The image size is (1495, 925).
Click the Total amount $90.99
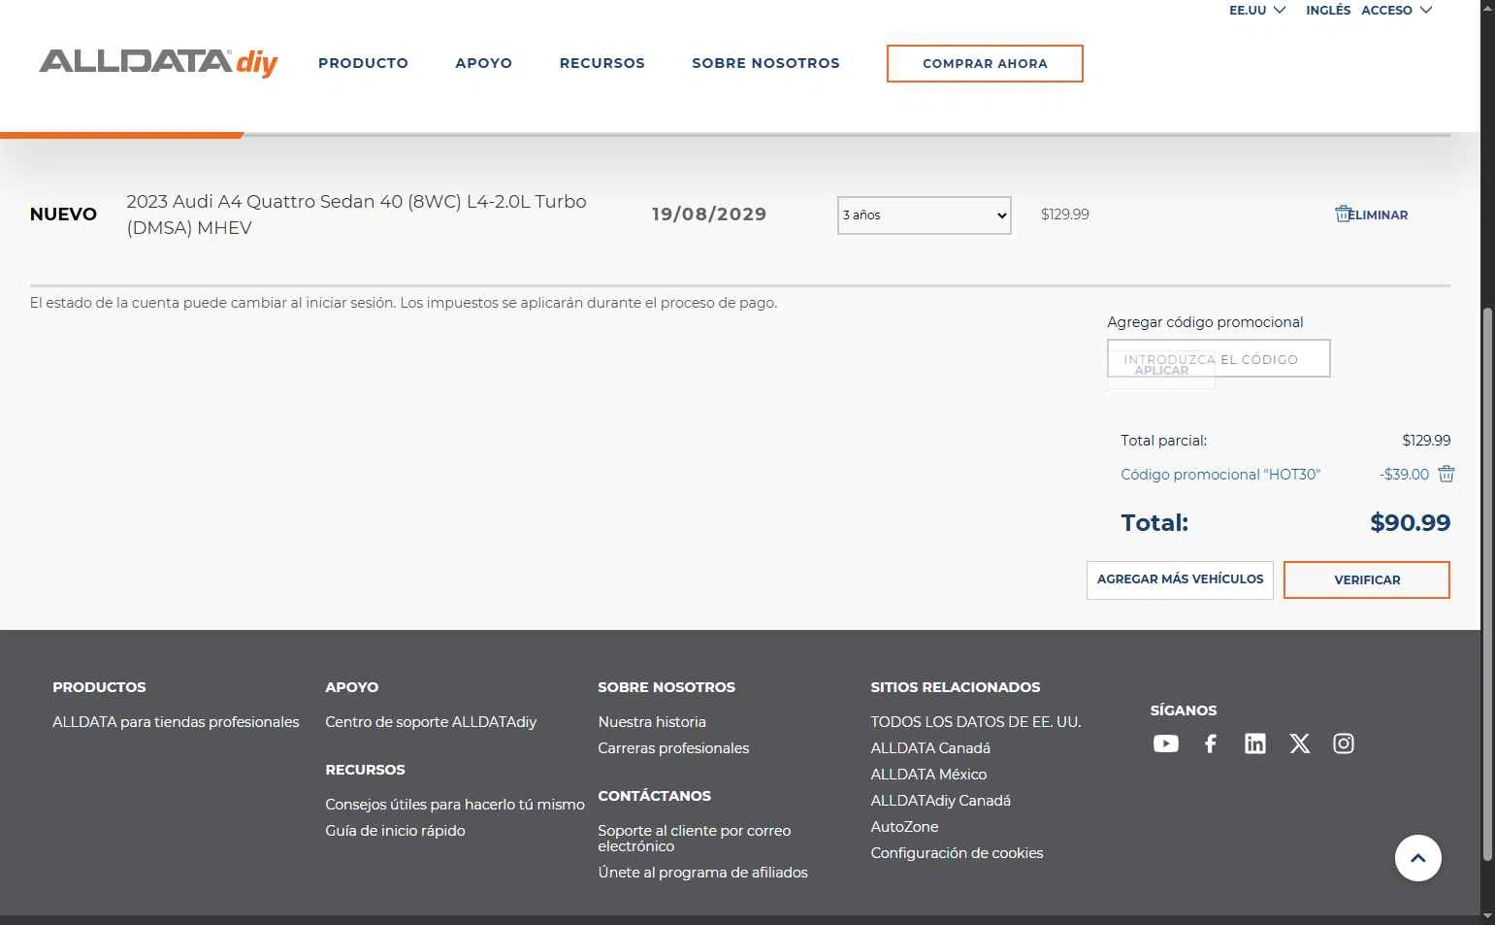(1410, 523)
